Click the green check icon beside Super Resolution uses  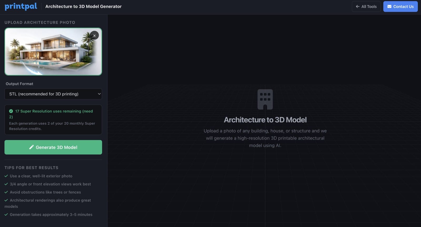coord(11,111)
